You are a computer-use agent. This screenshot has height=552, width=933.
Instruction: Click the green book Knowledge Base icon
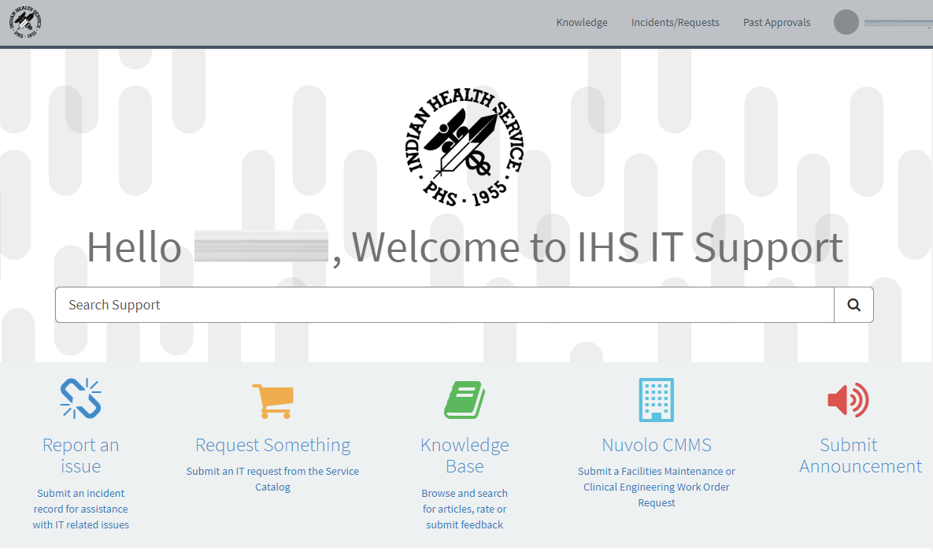tap(465, 400)
